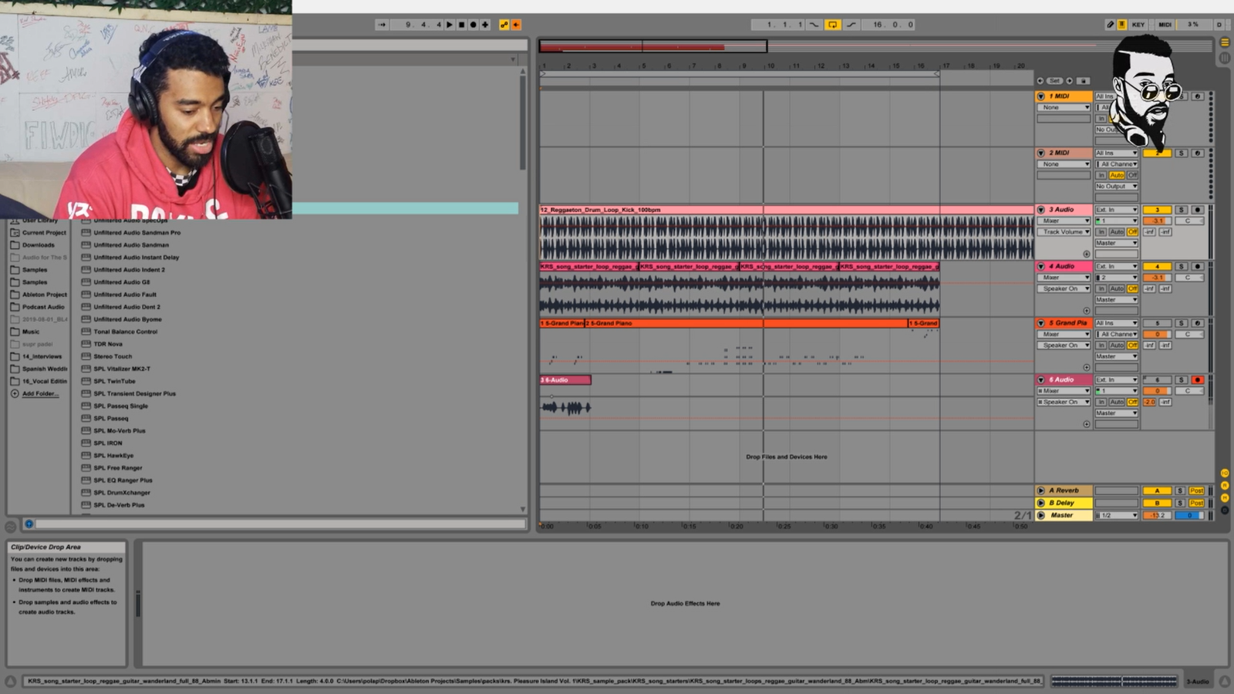Solo the 3 Audio track
Screen dimensions: 1234x694
(1181, 210)
